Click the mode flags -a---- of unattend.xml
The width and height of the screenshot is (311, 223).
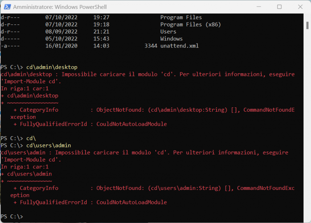point(10,46)
